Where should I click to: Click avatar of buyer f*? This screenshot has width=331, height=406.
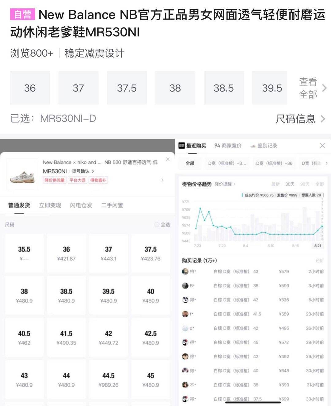185,314
